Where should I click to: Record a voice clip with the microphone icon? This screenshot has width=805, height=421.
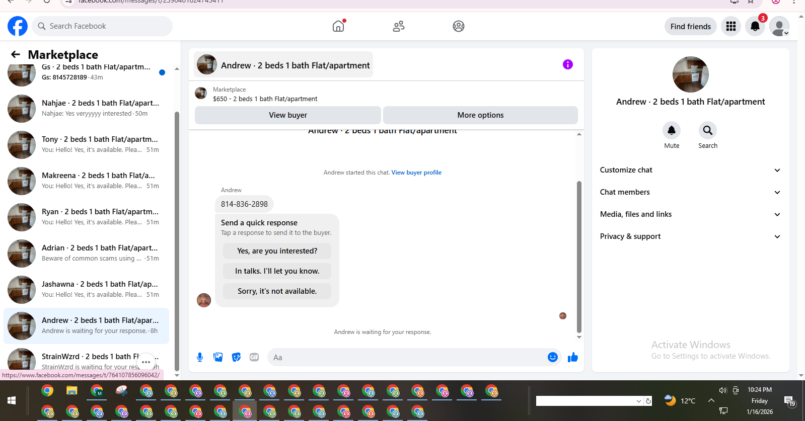pos(200,357)
